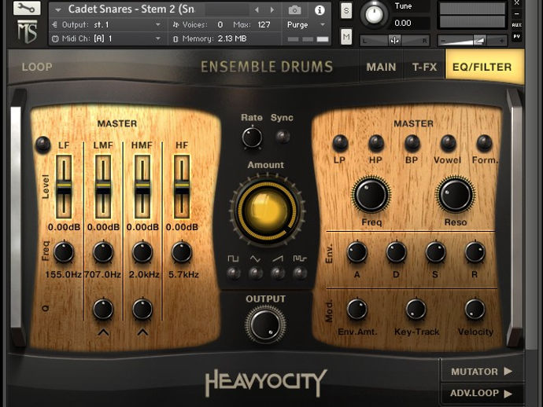The height and width of the screenshot is (407, 543).
Task: Open the wrench instrument edit icon
Action: point(27,8)
